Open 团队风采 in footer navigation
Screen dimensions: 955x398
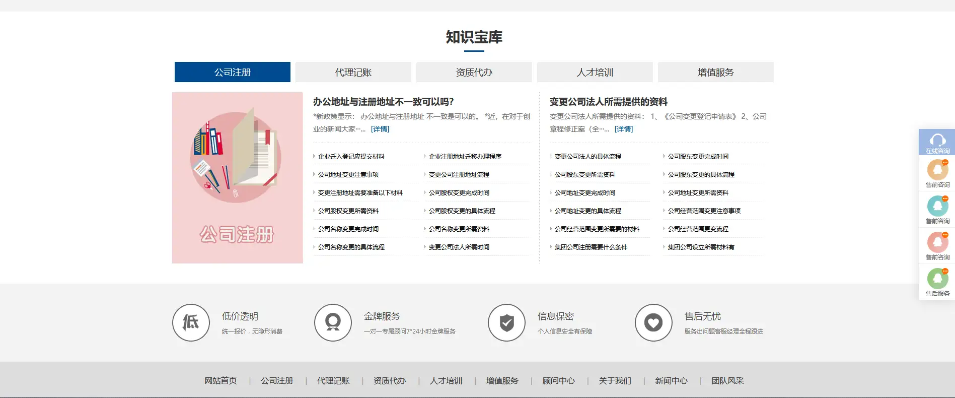pyautogui.click(x=727, y=381)
